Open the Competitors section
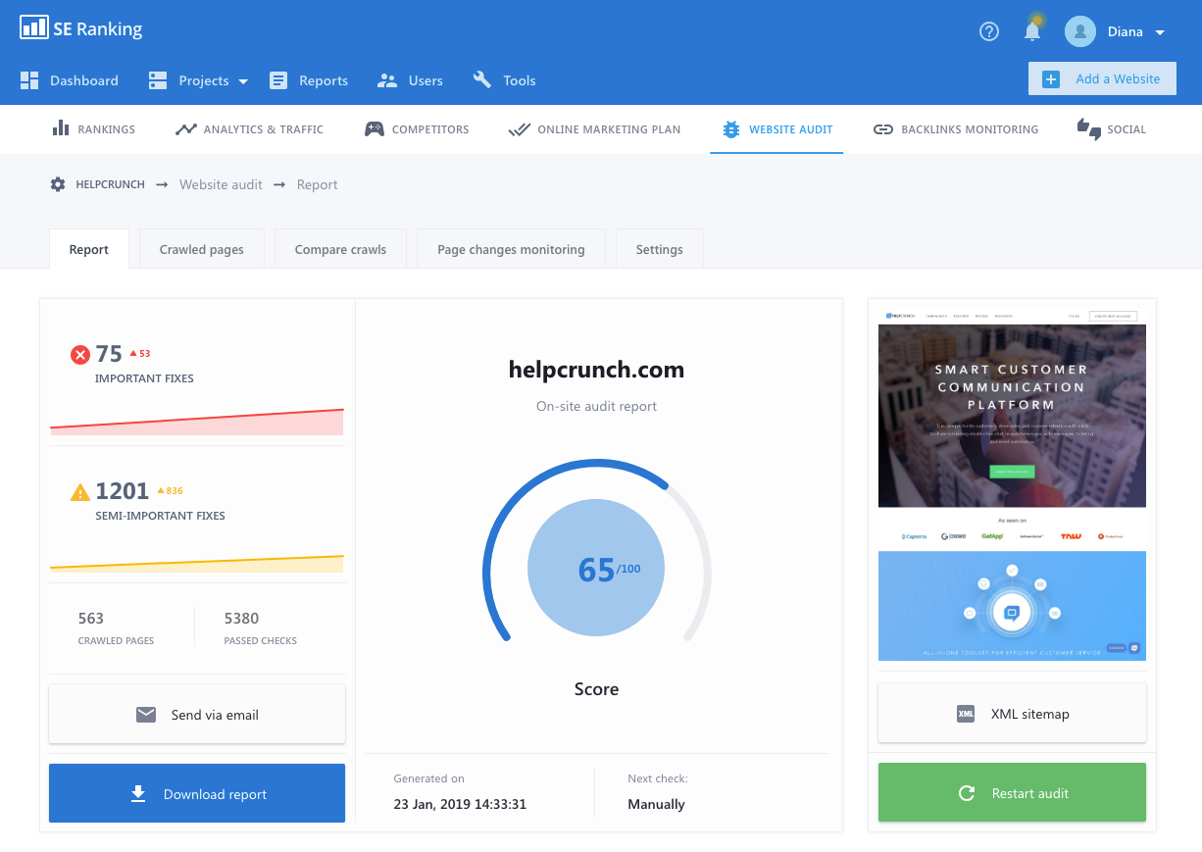 point(416,129)
